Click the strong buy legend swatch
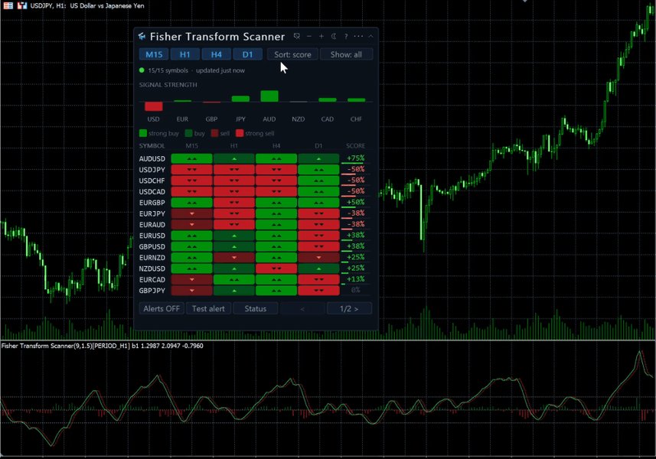This screenshot has height=459, width=656. coord(143,133)
